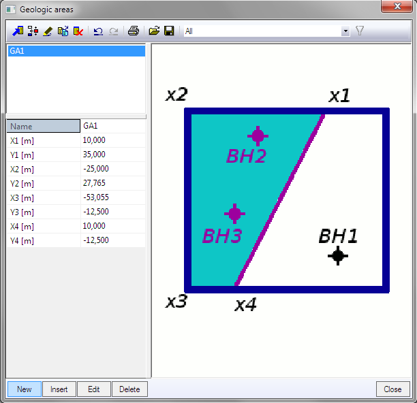Click the Insert item toolbar icon
417x403 pixels.
33,31
